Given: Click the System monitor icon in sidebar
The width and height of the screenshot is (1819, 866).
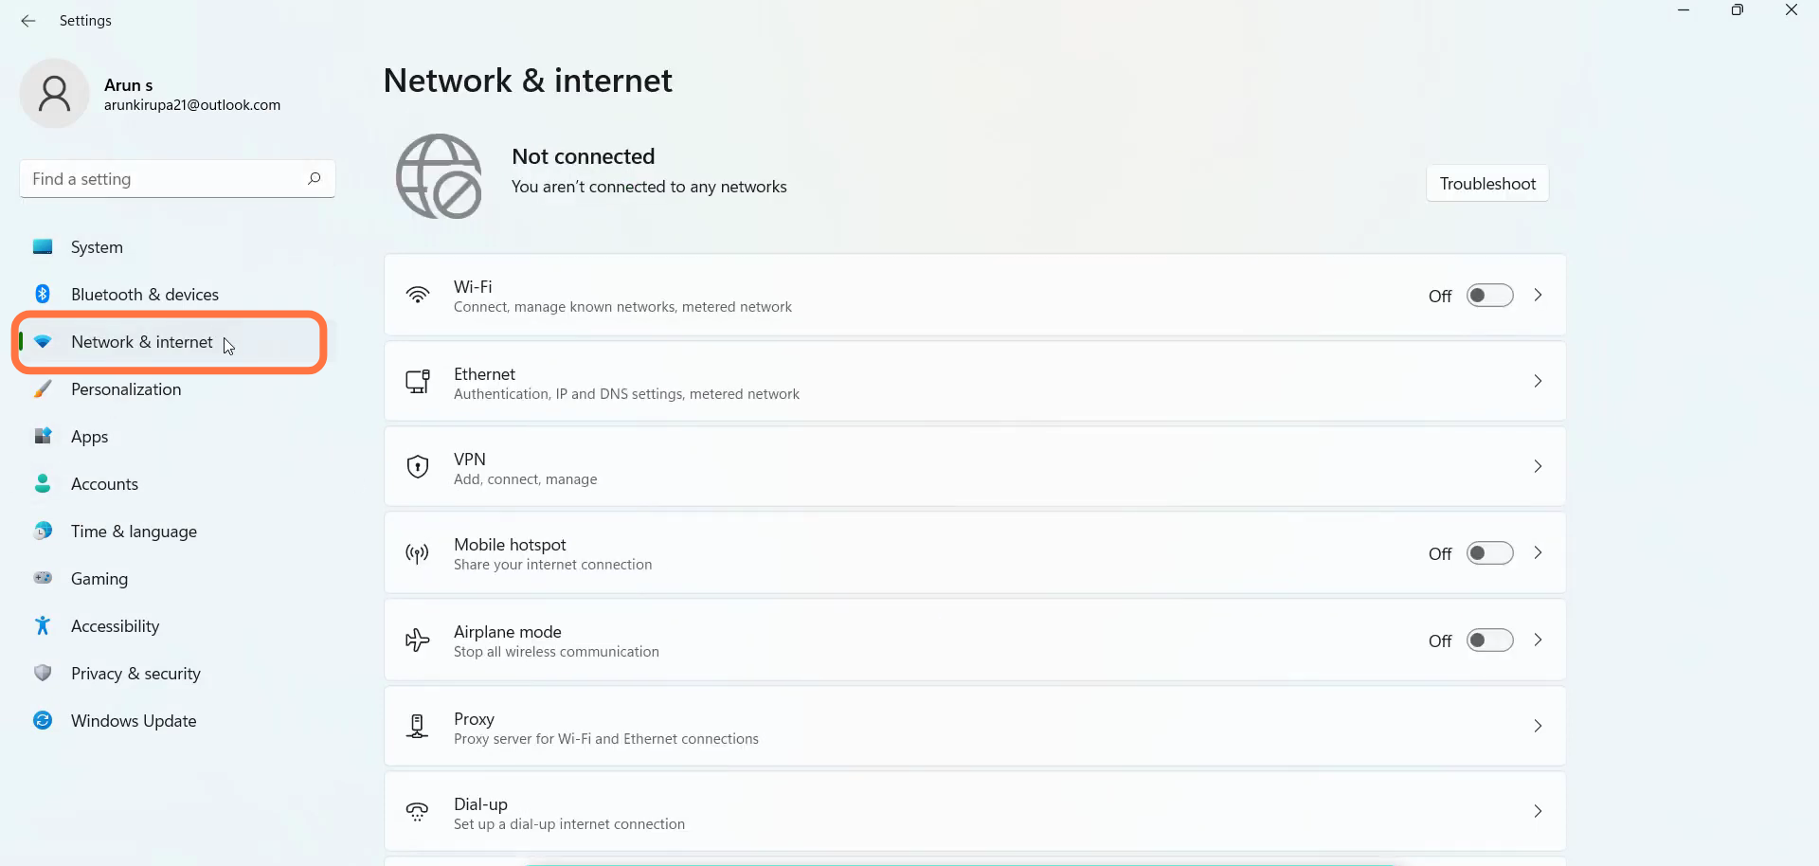Looking at the screenshot, I should click(x=43, y=246).
